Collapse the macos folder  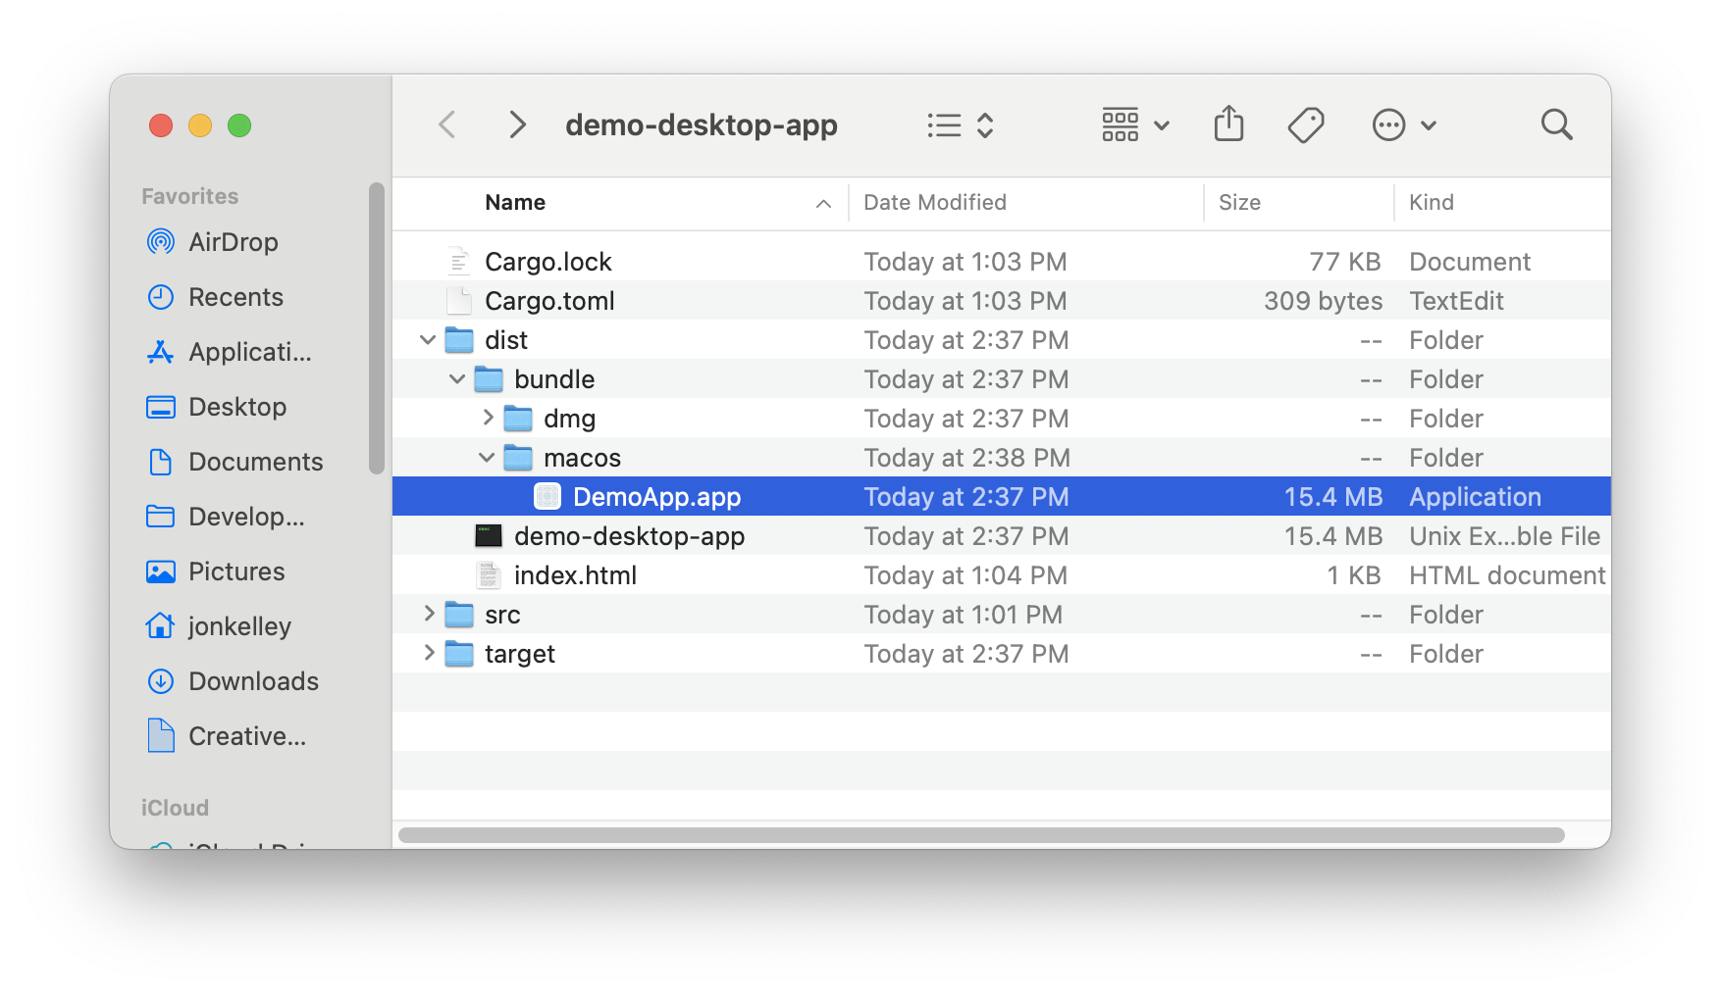click(487, 457)
